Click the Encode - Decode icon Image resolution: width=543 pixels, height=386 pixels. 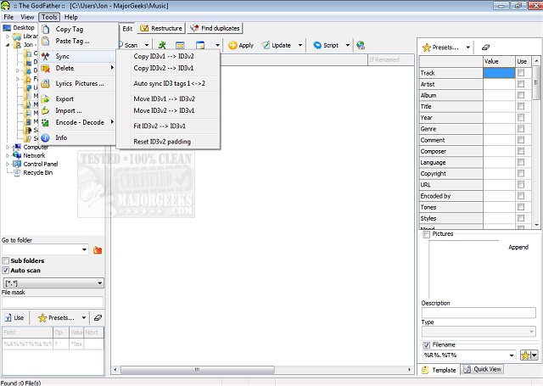45,122
